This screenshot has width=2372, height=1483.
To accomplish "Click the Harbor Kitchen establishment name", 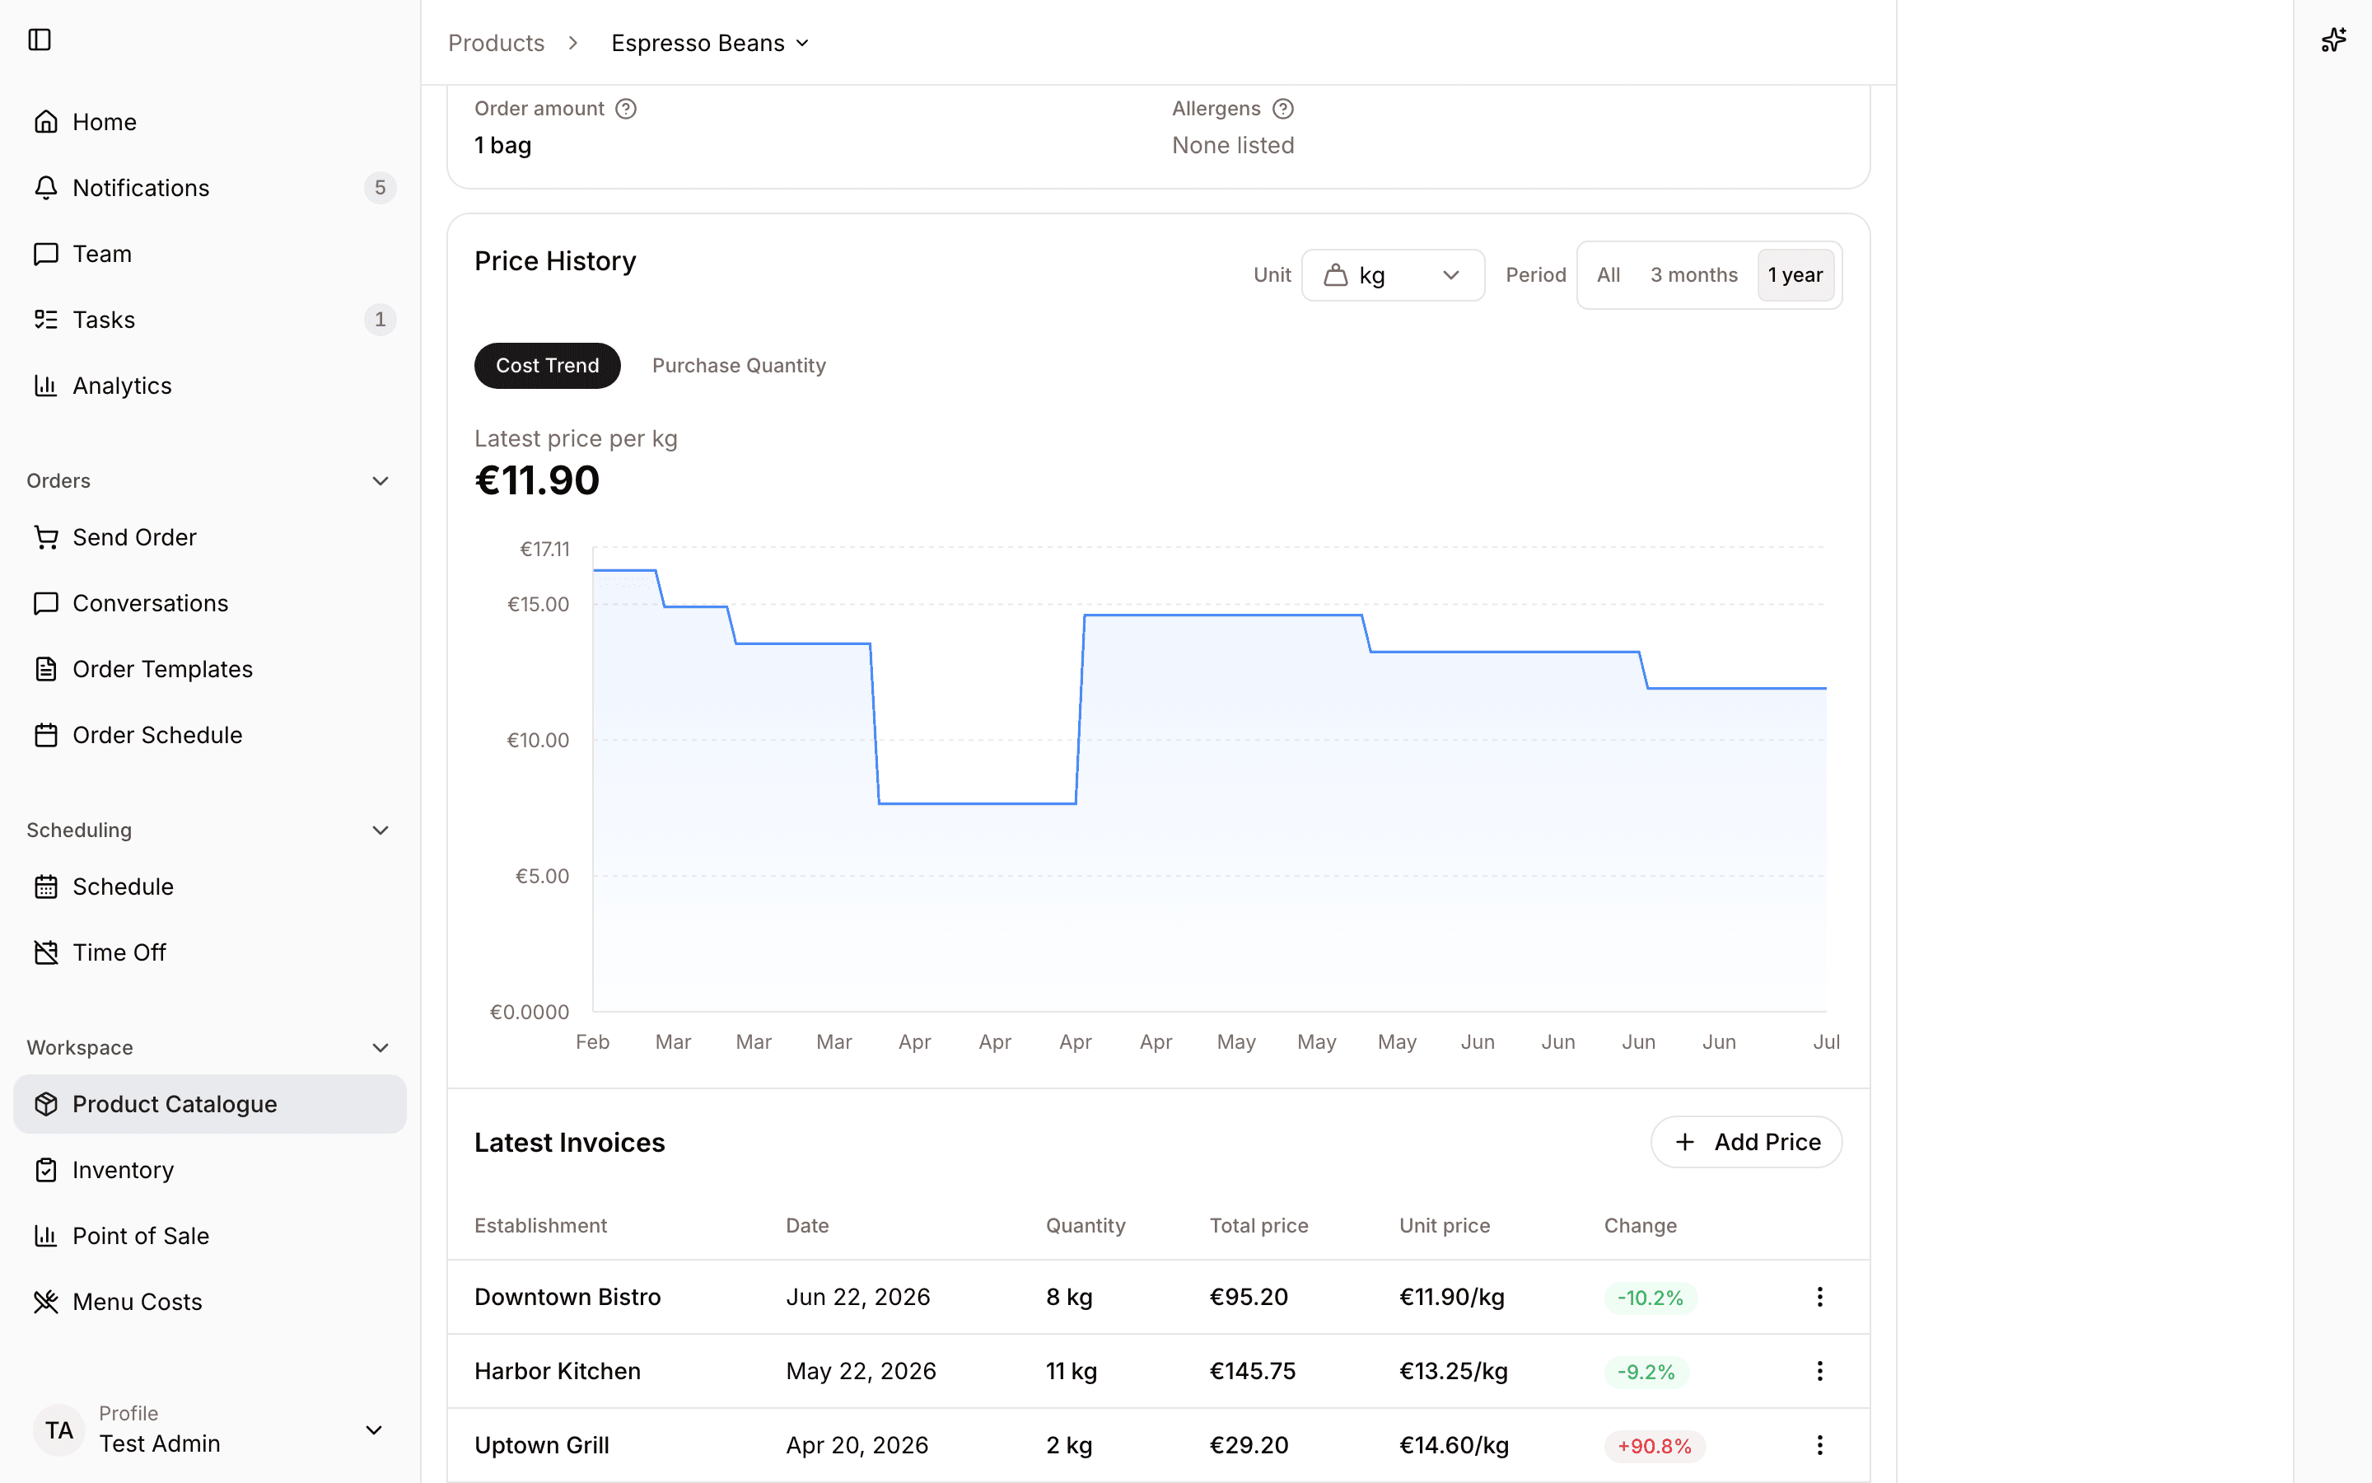I will [558, 1371].
